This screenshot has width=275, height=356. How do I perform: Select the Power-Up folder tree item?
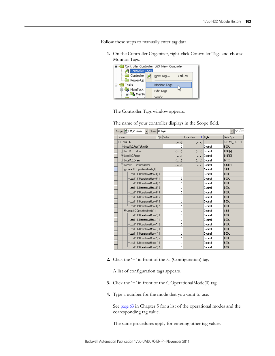(x=137, y=80)
